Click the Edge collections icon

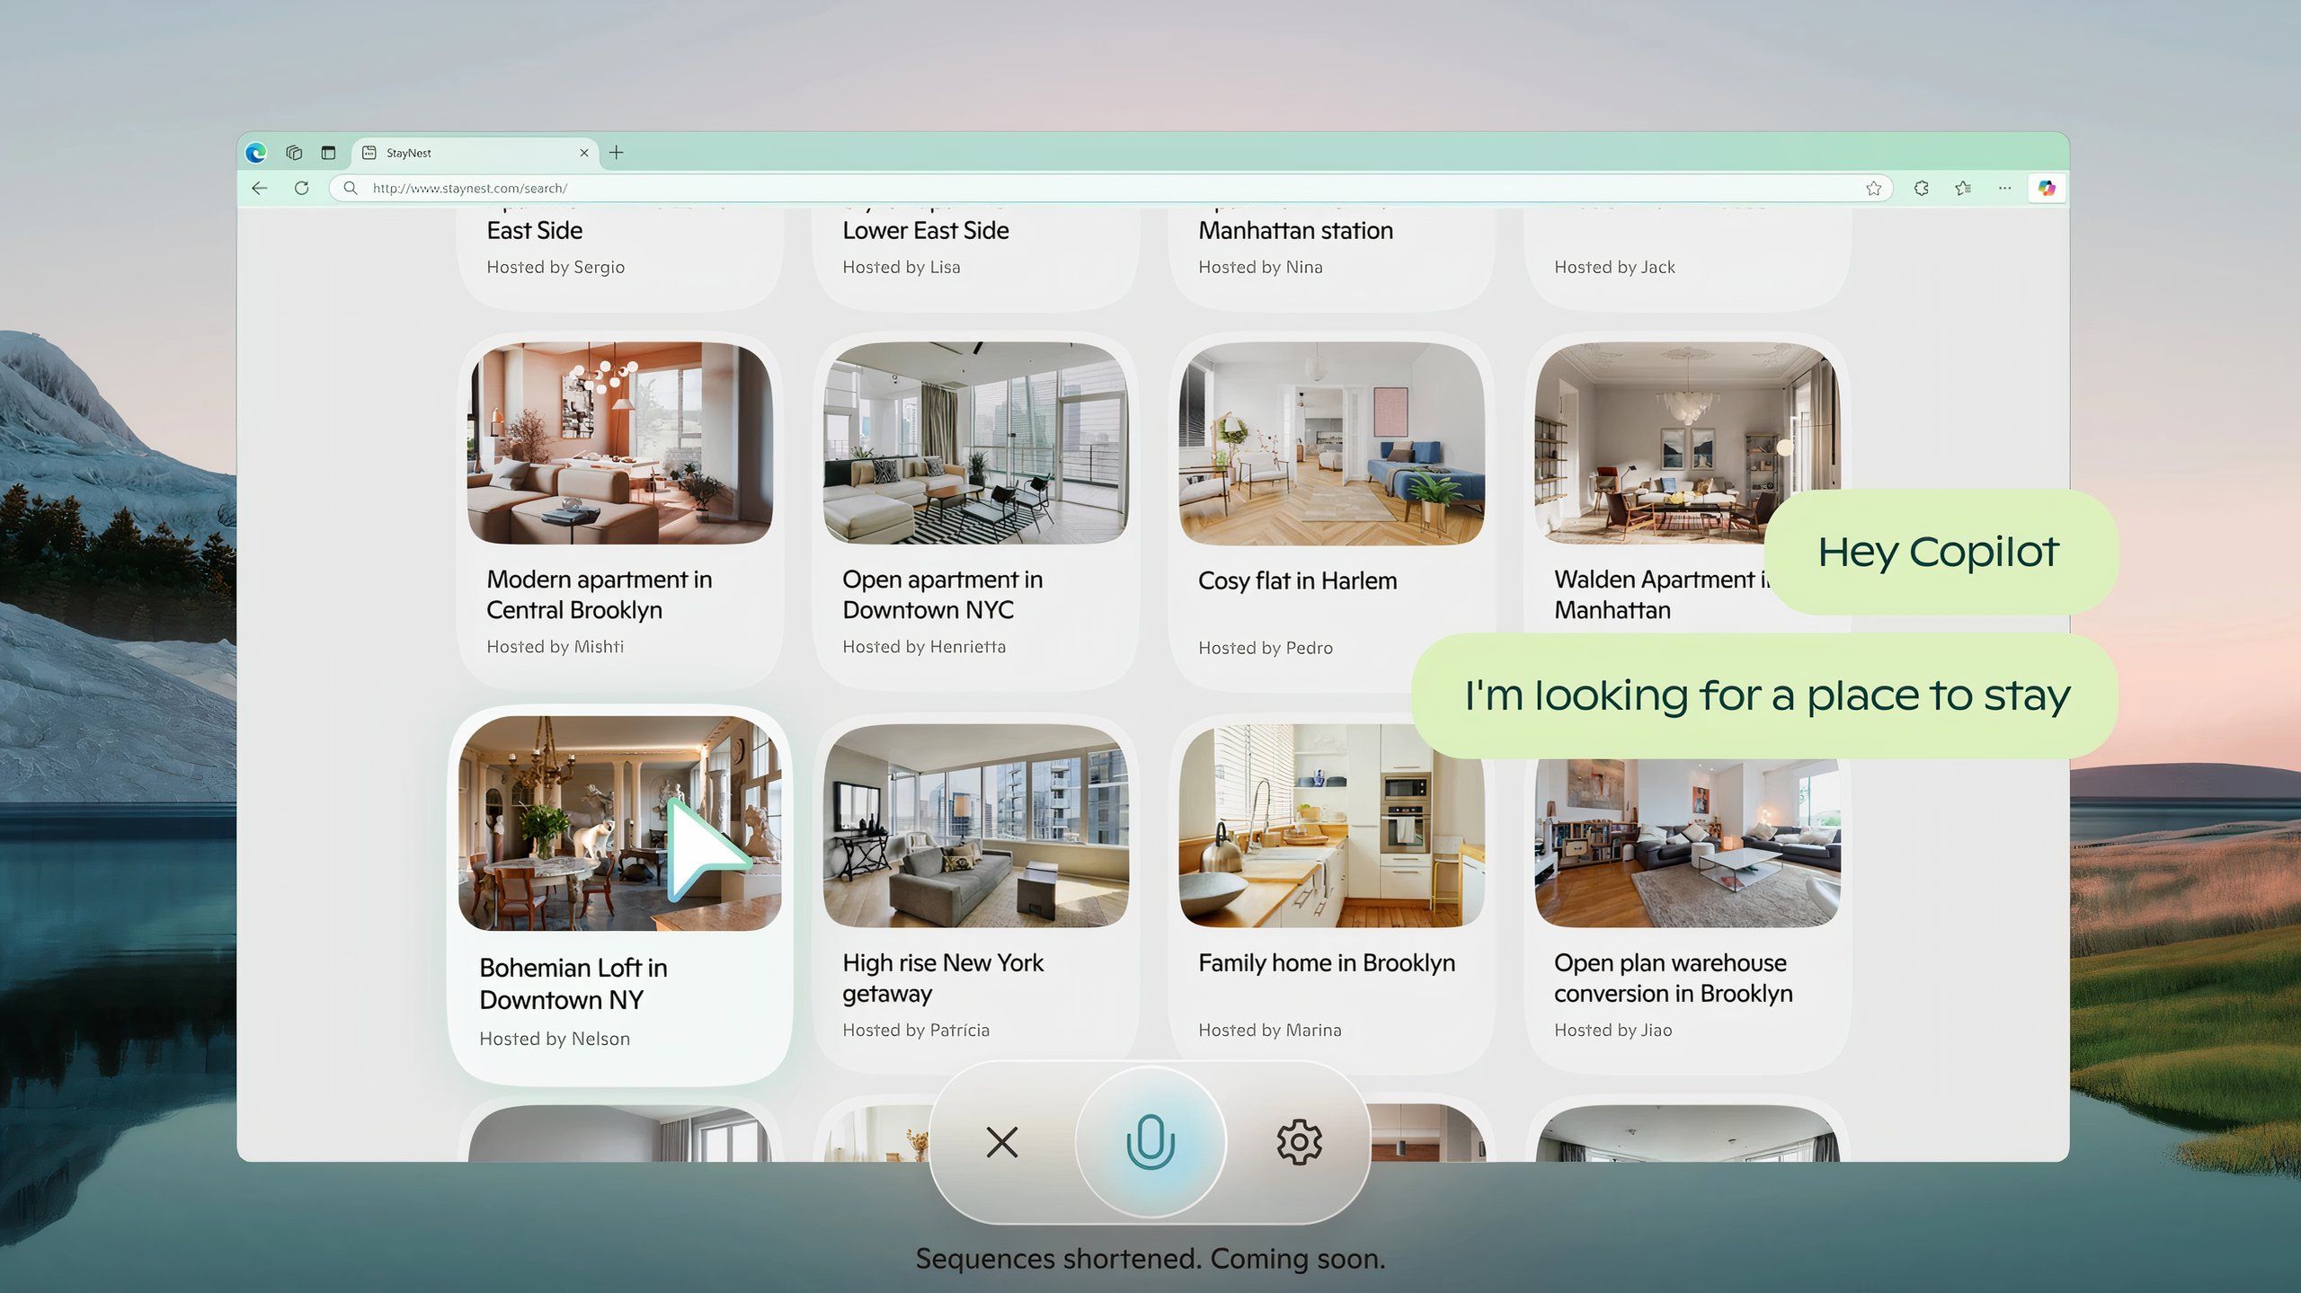pos(1963,188)
